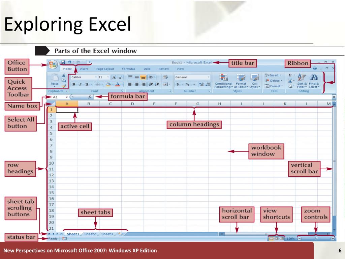Apply the Font Color red A
The image size is (345, 259).
(x=118, y=84)
